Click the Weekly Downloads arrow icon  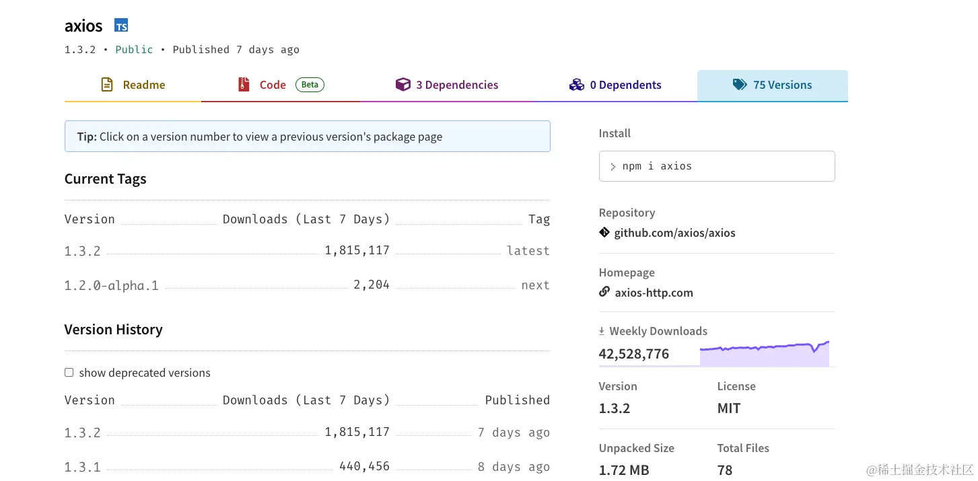point(602,331)
